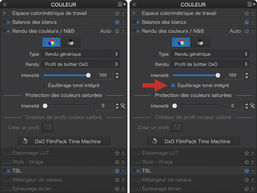Enable Équilibrage tonal intégré checkbox in left panel
This screenshot has height=193, width=257.
pyautogui.click(x=44, y=85)
